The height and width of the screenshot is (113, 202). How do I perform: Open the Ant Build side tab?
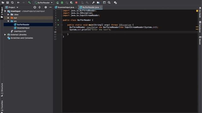pyautogui.click(x=200, y=12)
